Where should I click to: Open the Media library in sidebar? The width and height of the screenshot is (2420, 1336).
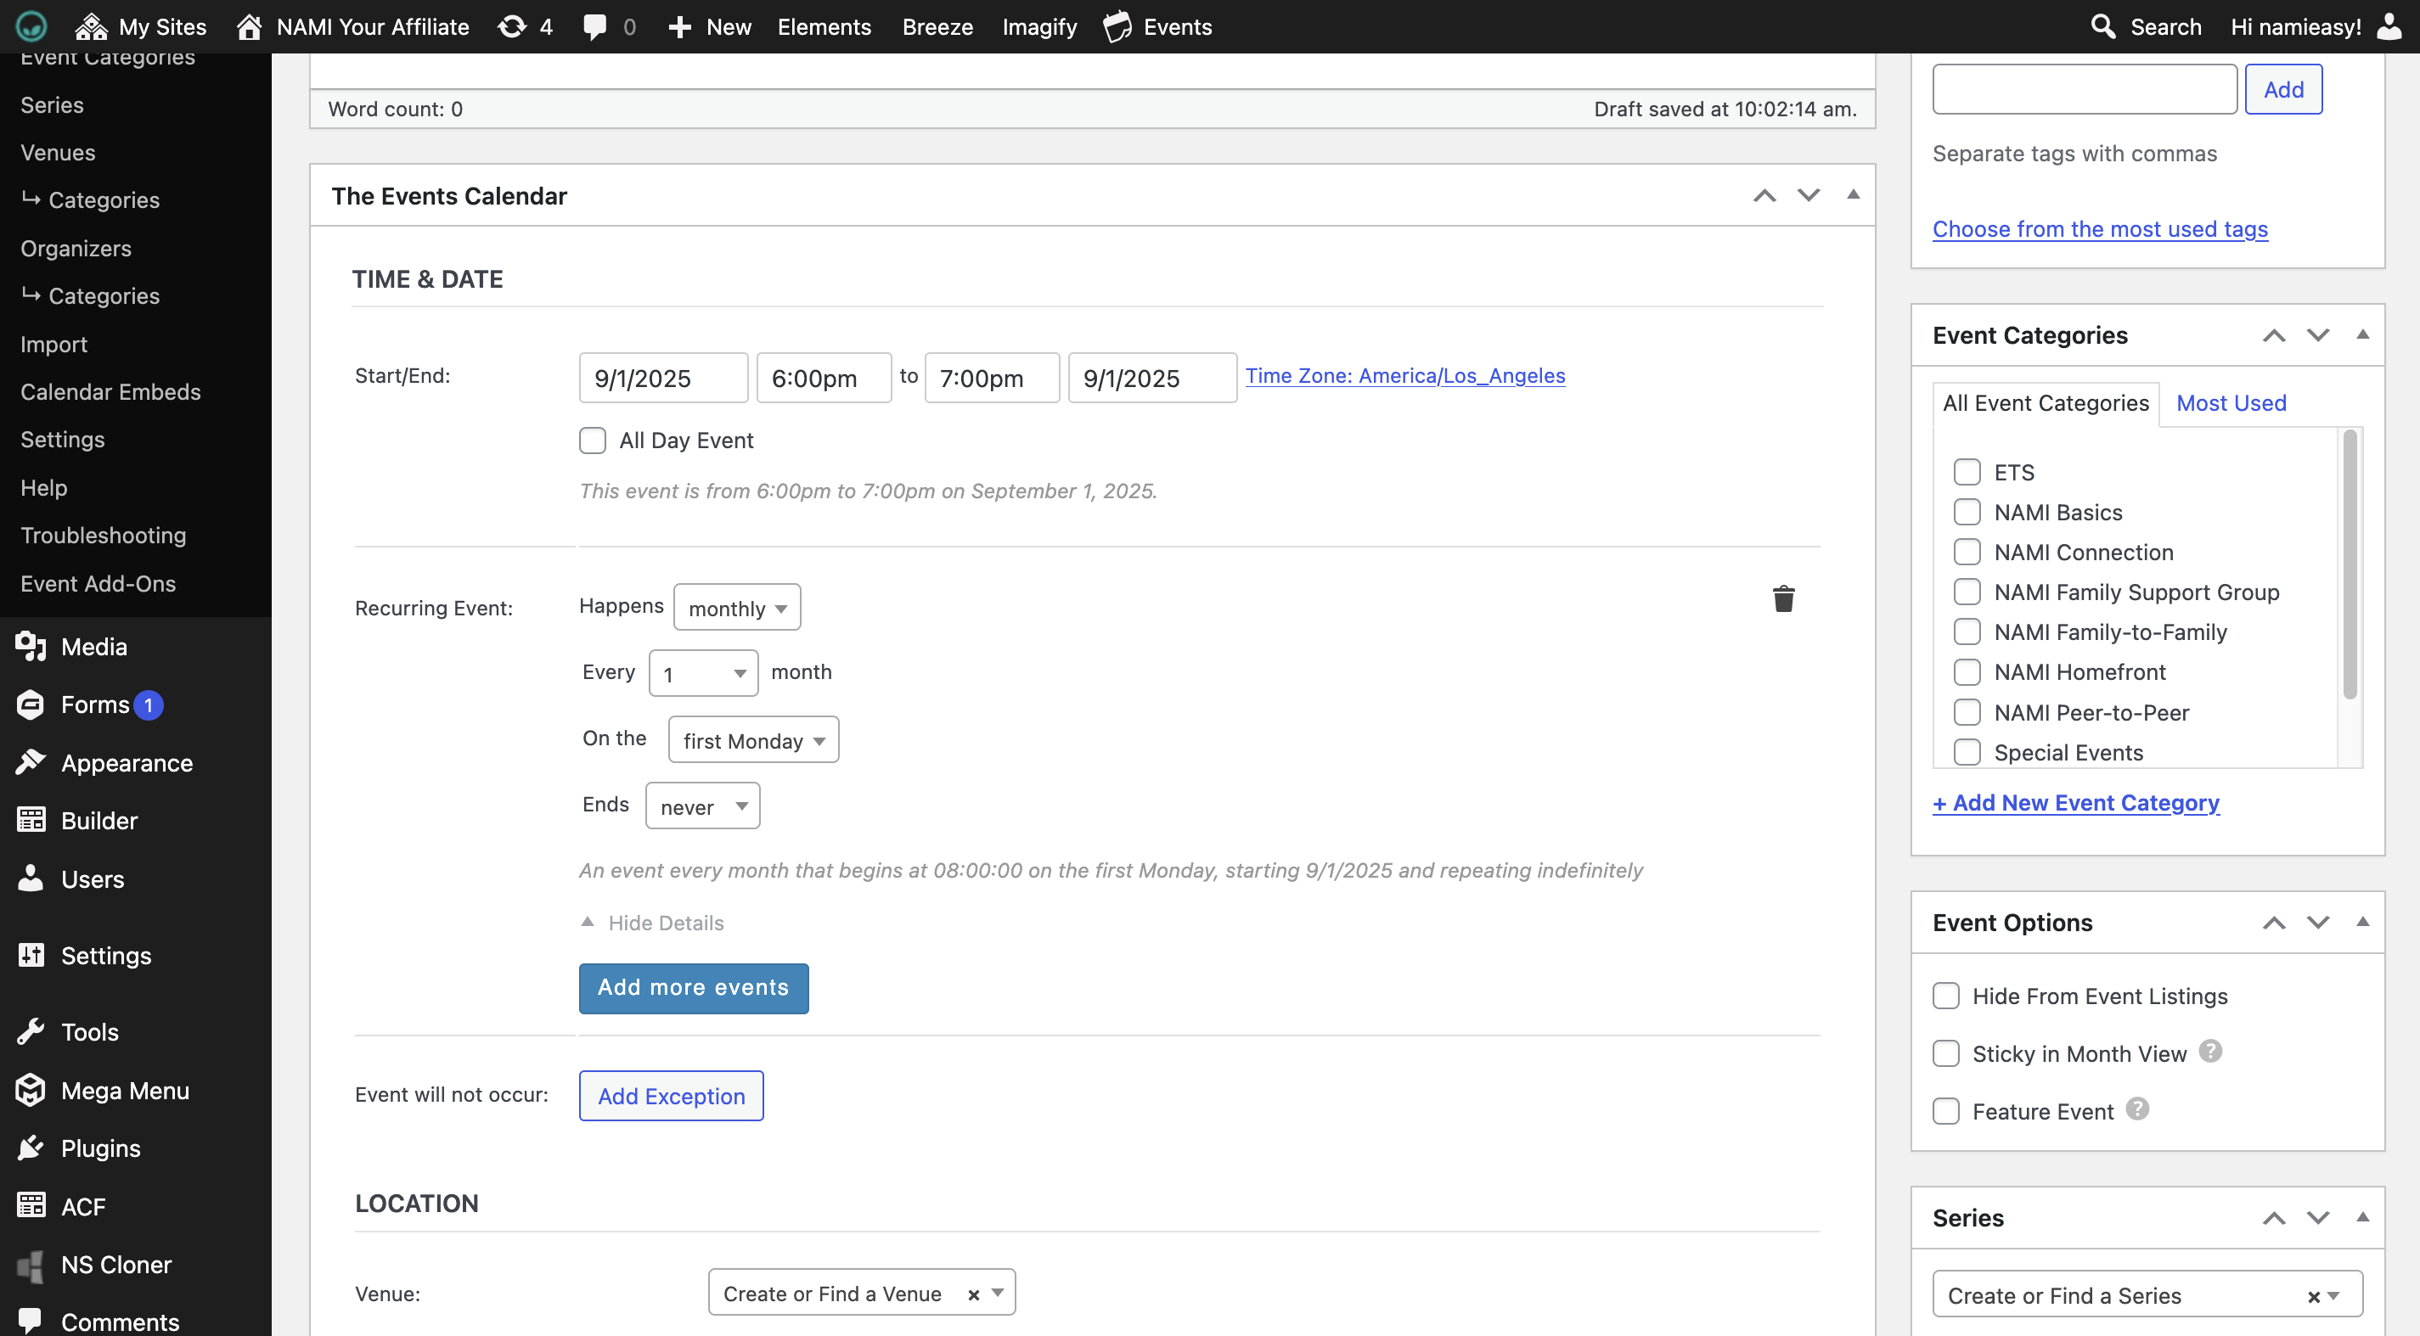(93, 647)
